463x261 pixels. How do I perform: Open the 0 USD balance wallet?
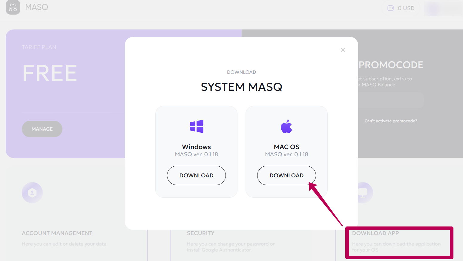click(401, 8)
